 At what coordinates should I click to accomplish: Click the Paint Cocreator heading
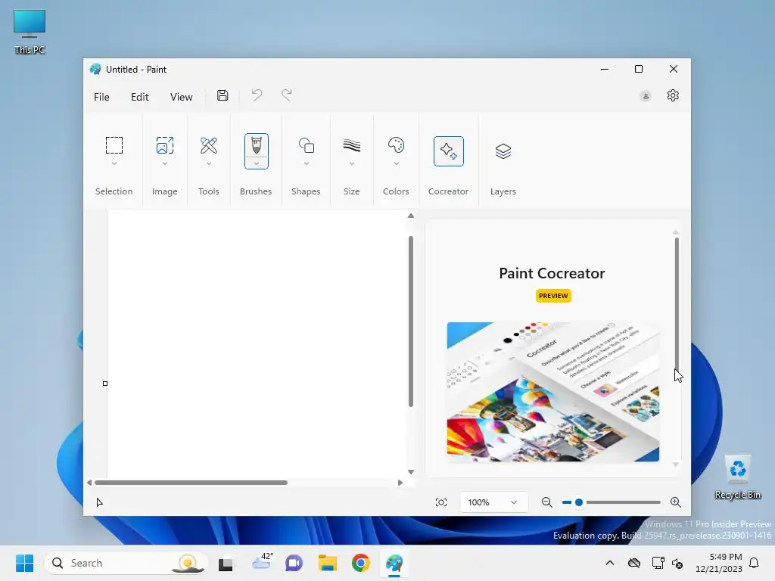click(x=552, y=273)
